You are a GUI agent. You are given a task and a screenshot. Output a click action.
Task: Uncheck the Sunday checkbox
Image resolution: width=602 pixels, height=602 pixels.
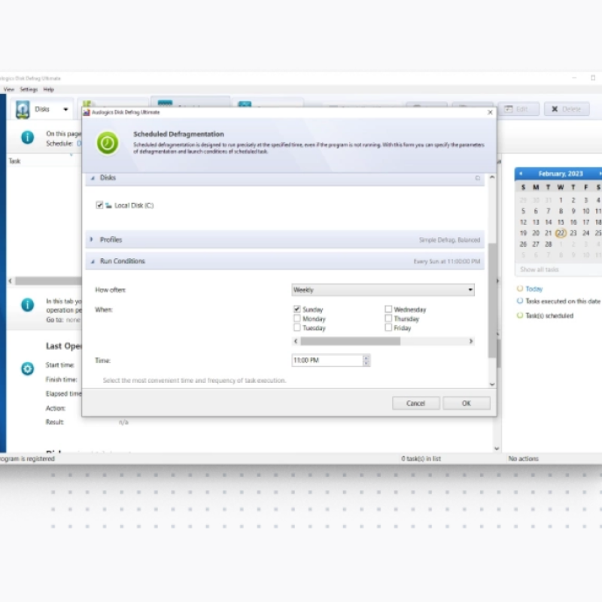pyautogui.click(x=296, y=308)
